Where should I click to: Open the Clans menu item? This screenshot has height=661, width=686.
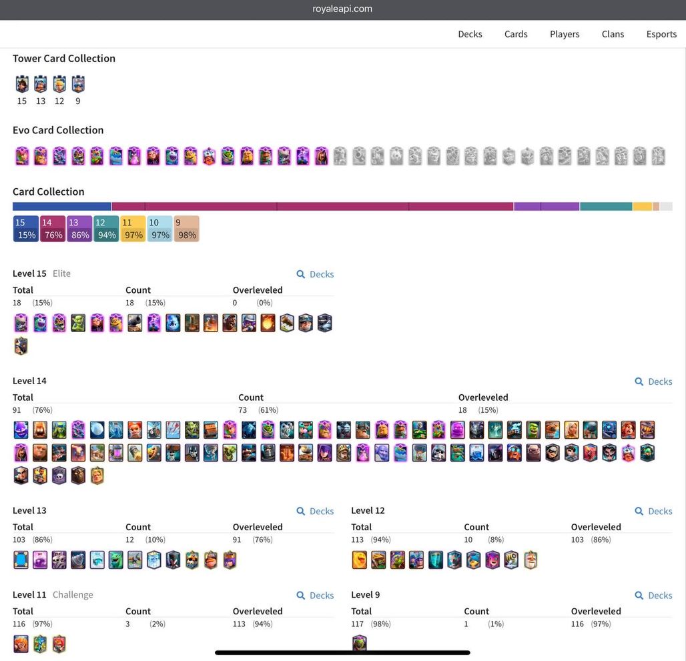click(613, 34)
